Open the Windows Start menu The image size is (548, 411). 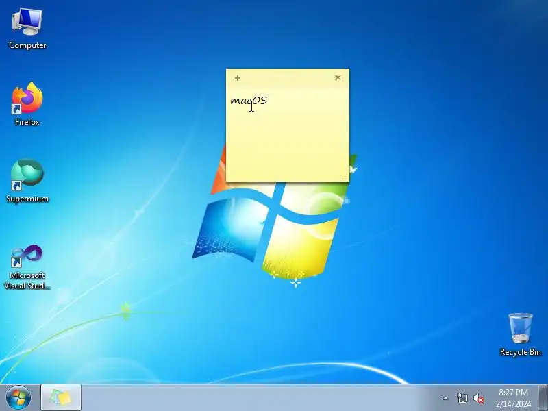(18, 398)
